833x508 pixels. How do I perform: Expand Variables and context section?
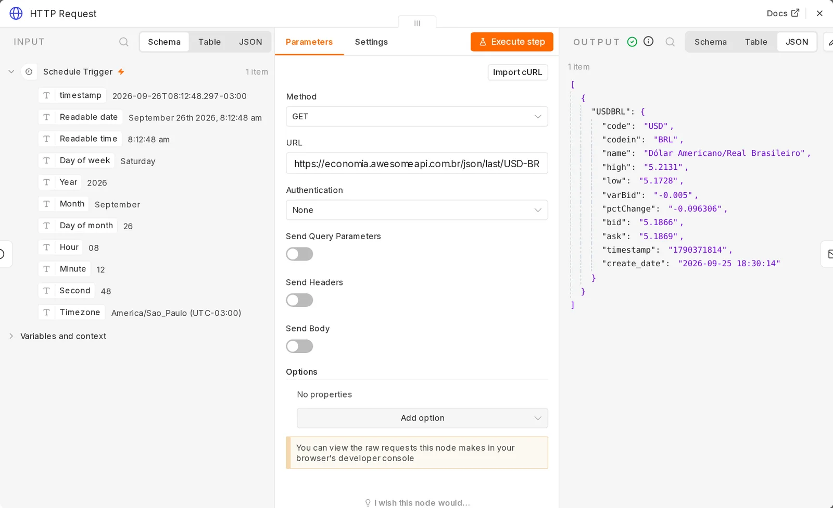point(11,336)
